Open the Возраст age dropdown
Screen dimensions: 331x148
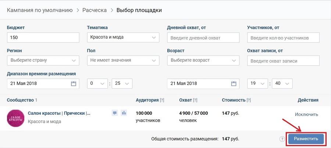pyautogui.click(x=203, y=60)
